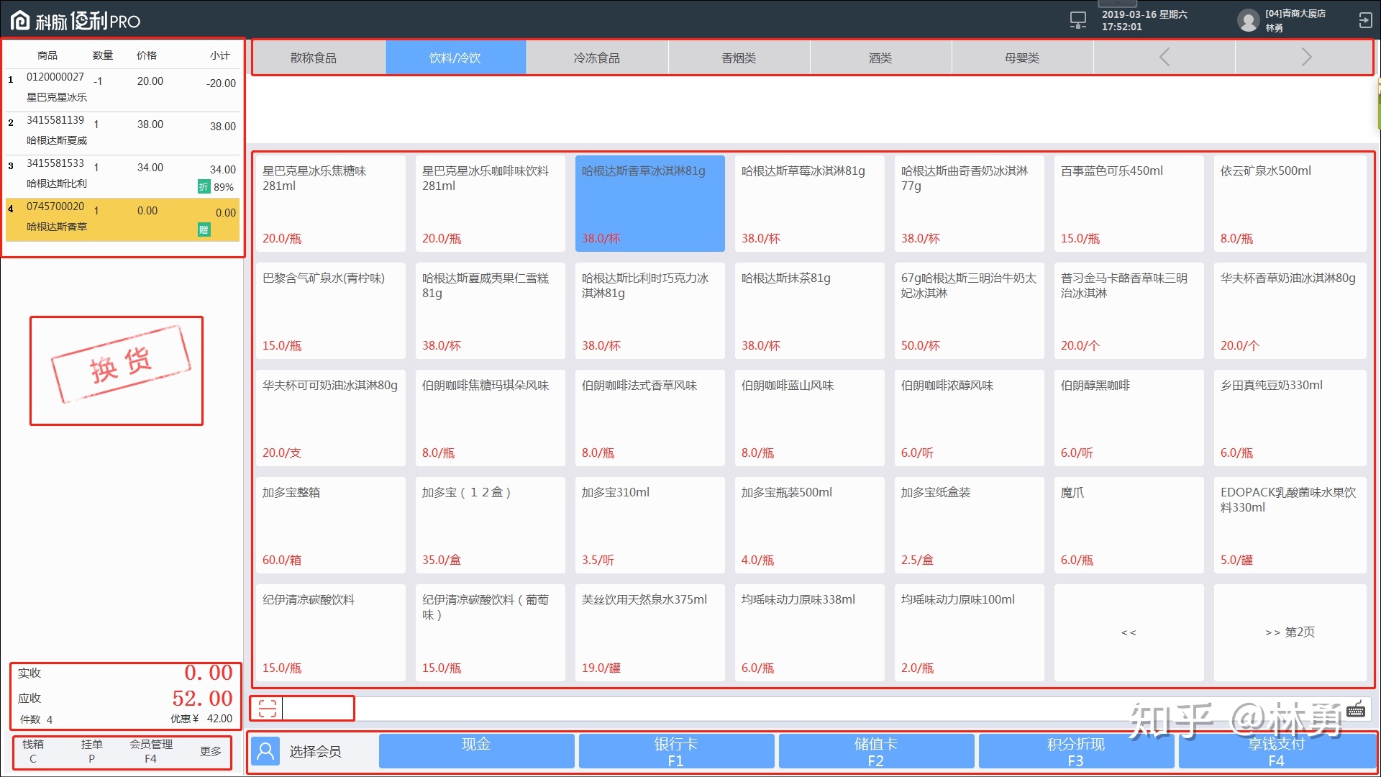Click the customer display monitor icon
Viewport: 1381px width, 777px height.
(1077, 20)
